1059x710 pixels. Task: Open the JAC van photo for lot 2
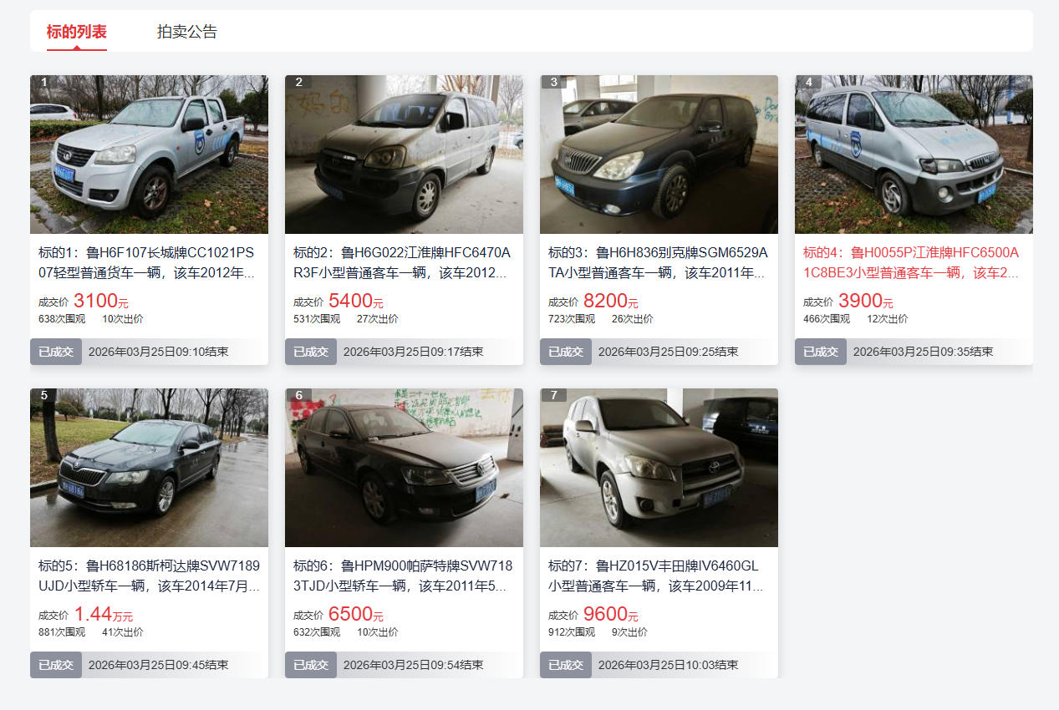404,155
